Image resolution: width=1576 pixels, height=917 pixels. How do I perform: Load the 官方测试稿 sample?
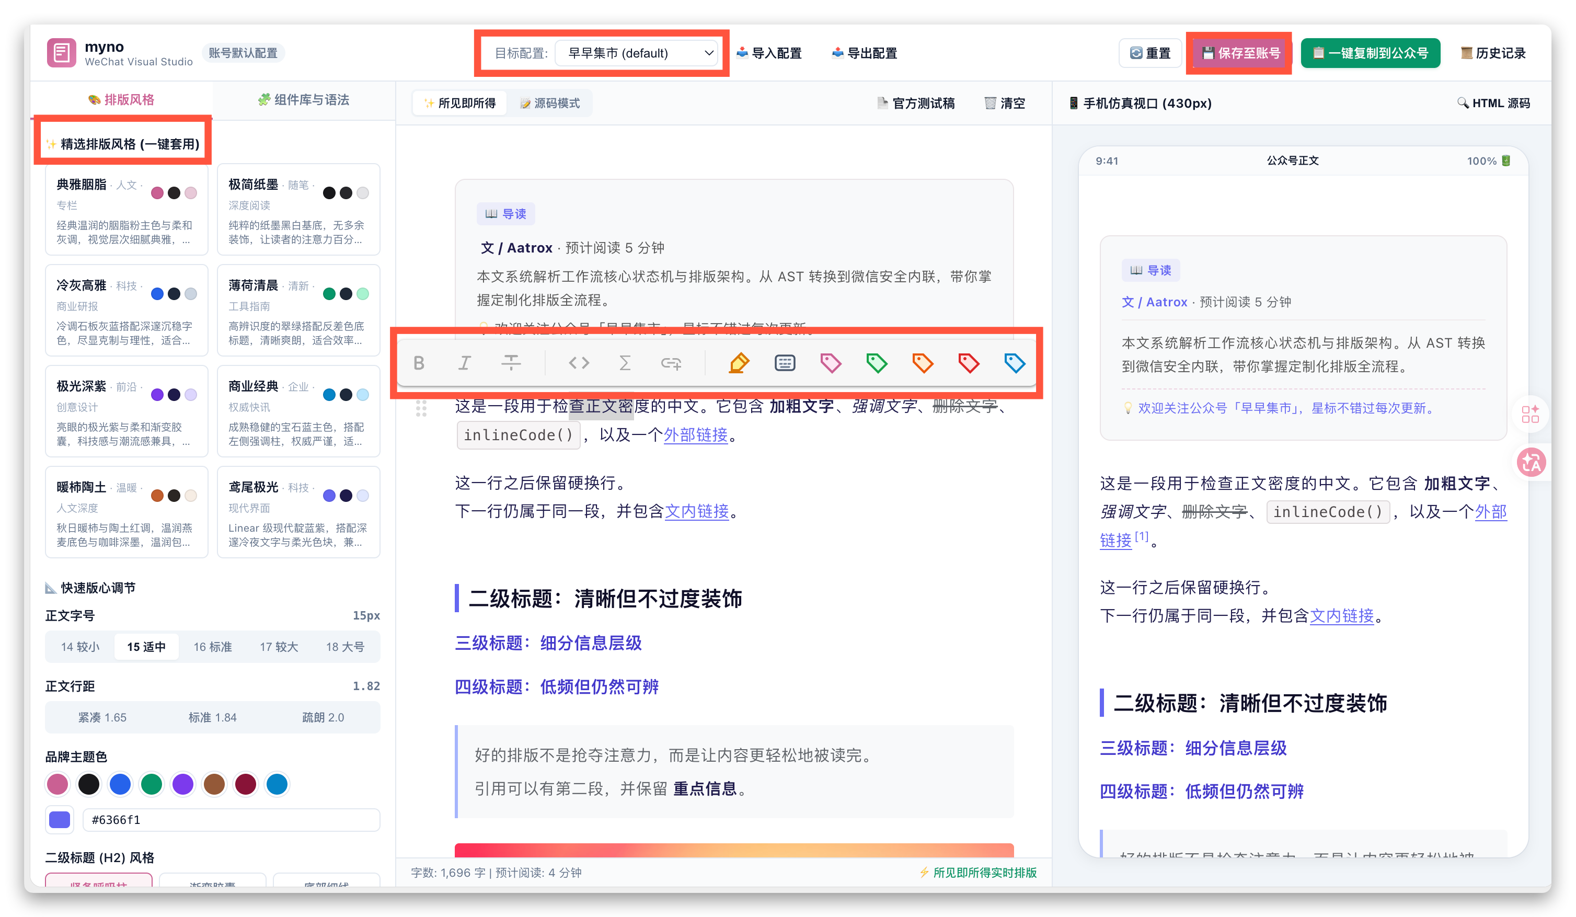[x=916, y=103]
